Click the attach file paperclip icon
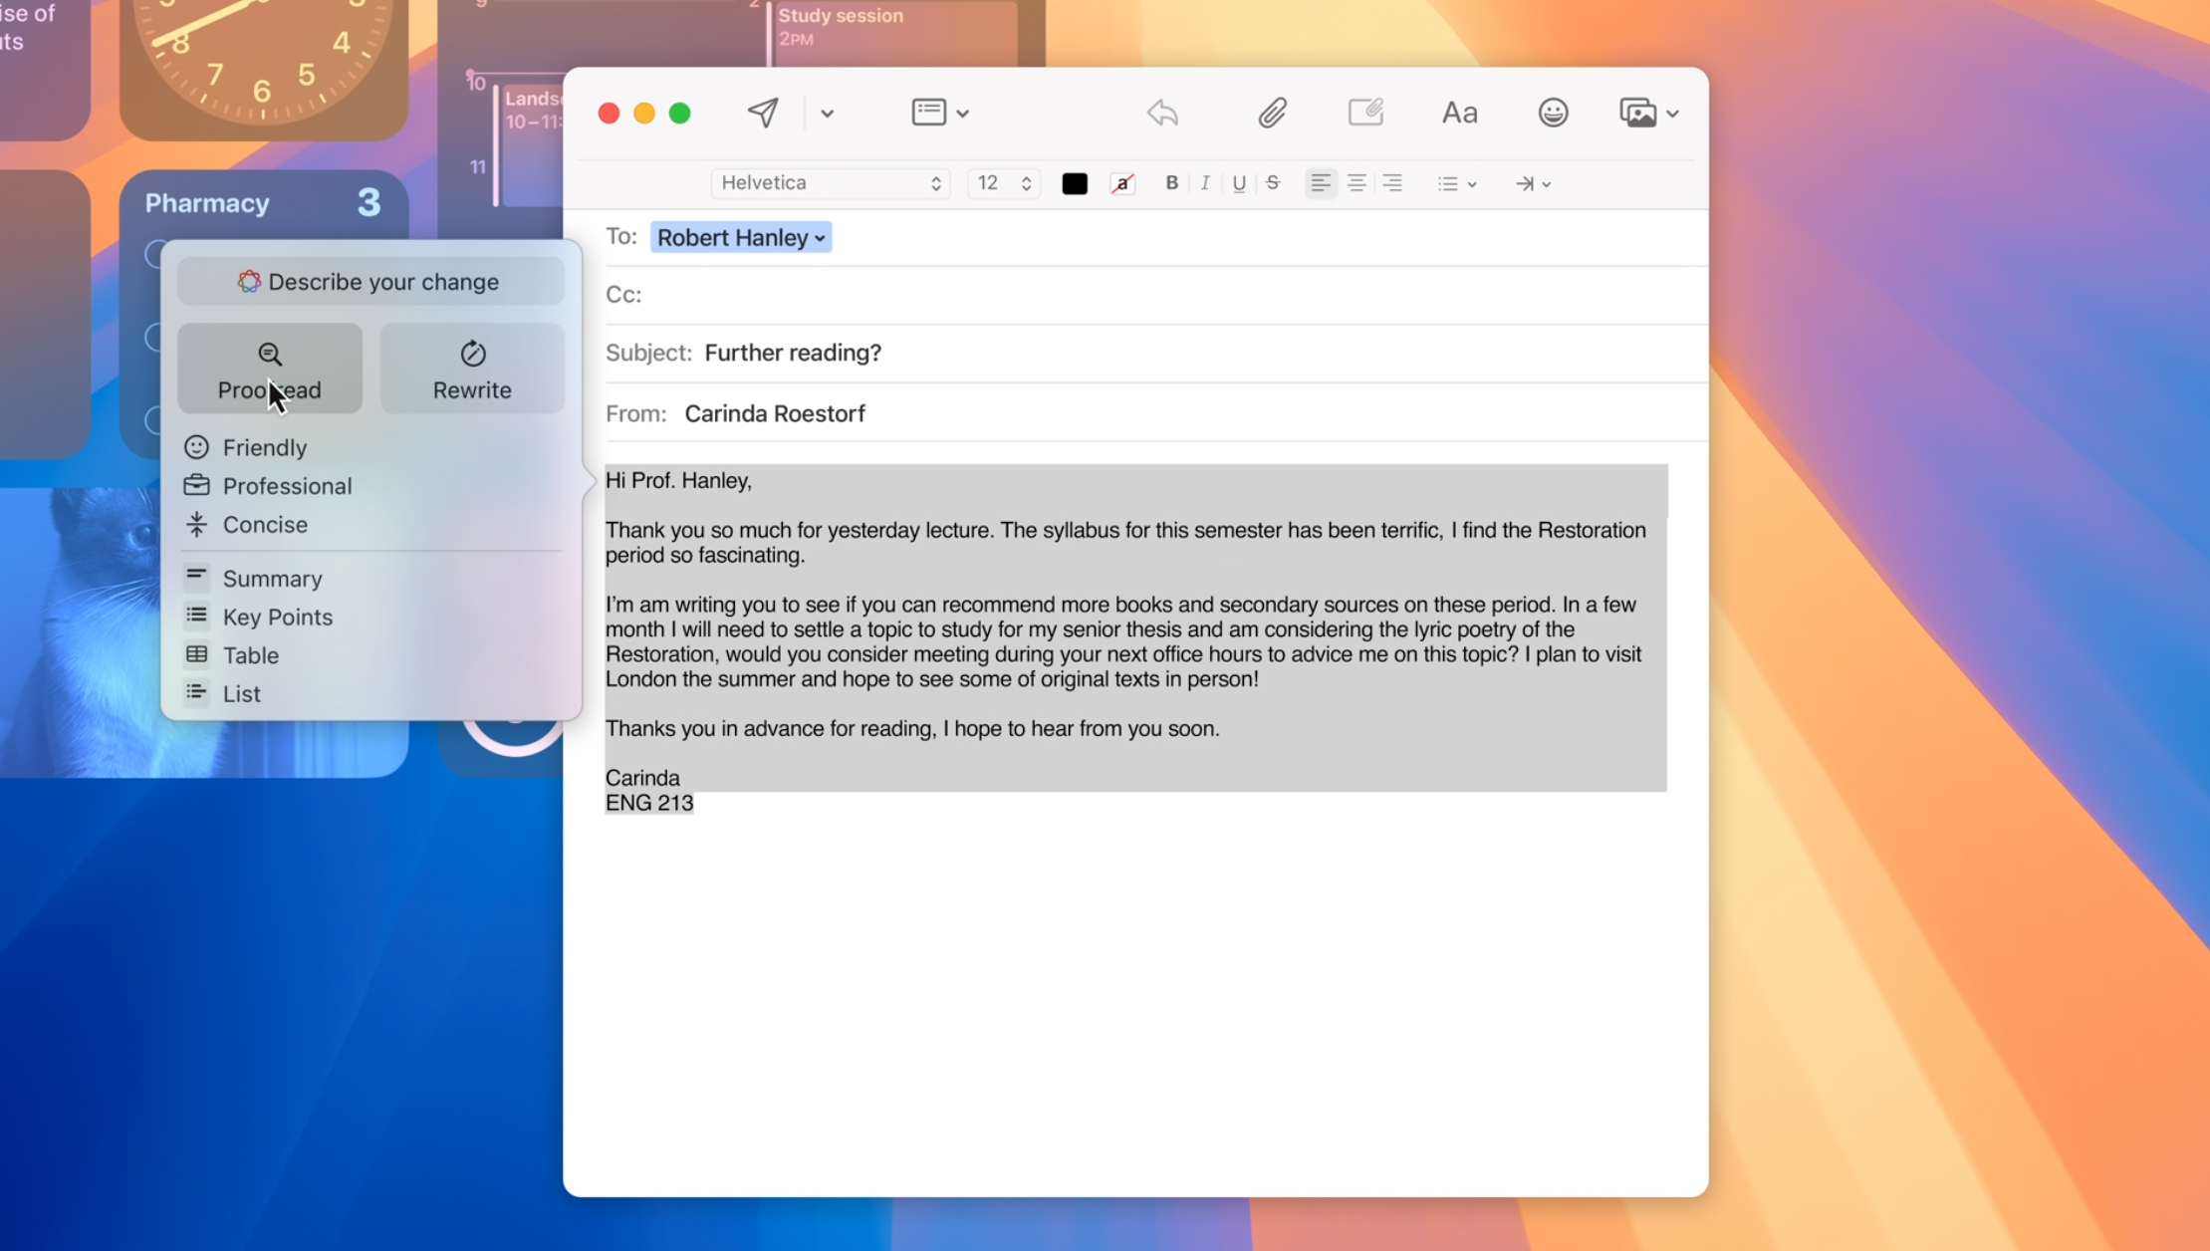 (1272, 113)
